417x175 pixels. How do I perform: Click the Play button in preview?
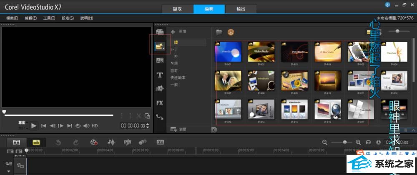[x=33, y=125]
